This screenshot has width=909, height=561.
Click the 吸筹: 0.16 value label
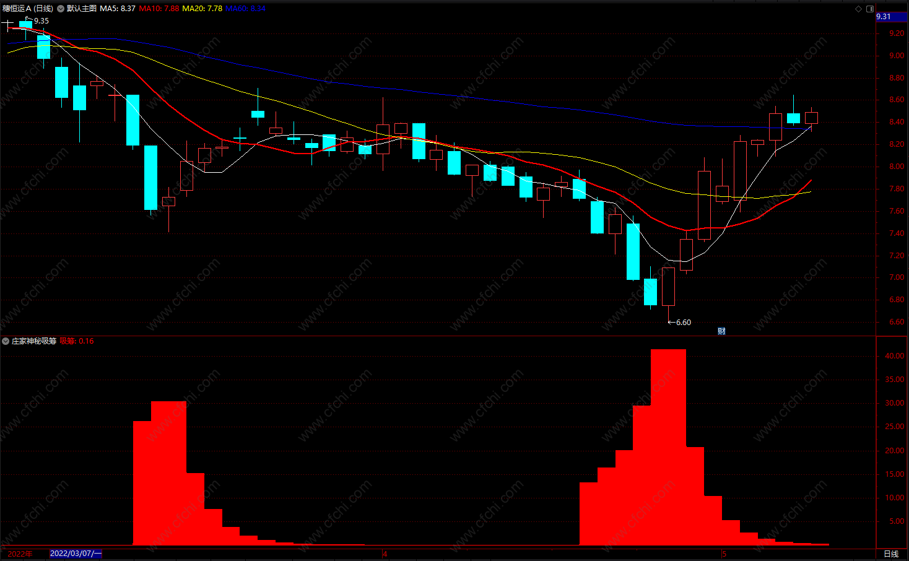pos(77,341)
